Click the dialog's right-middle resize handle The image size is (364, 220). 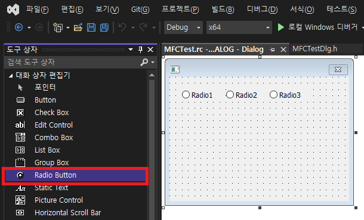click(x=356, y=132)
